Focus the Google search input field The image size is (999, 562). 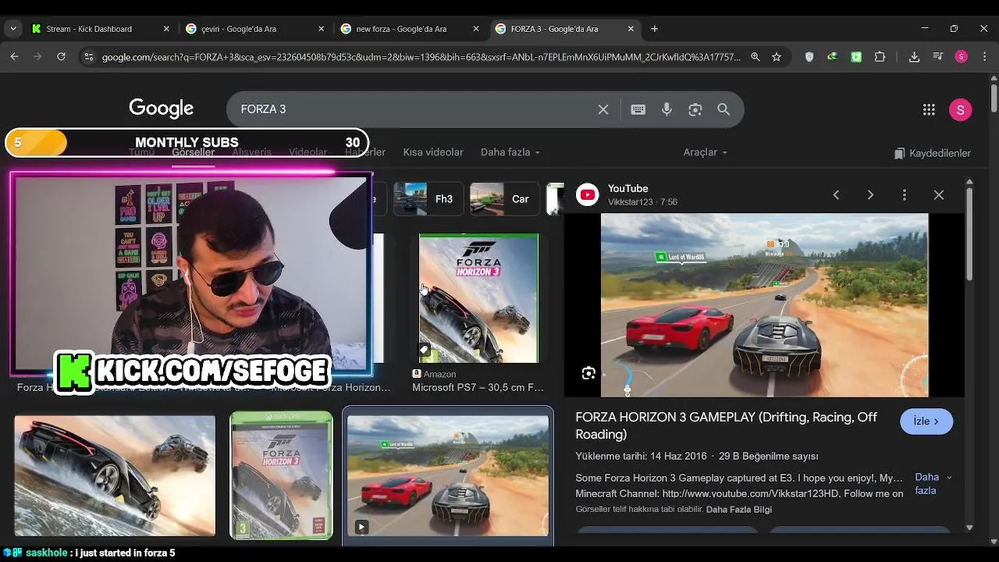click(x=414, y=109)
